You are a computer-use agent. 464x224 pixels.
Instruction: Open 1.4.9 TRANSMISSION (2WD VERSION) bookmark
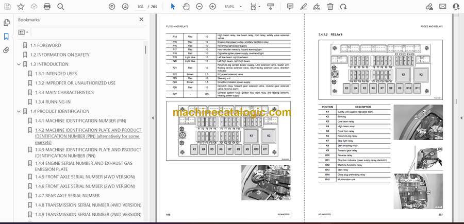88,215
